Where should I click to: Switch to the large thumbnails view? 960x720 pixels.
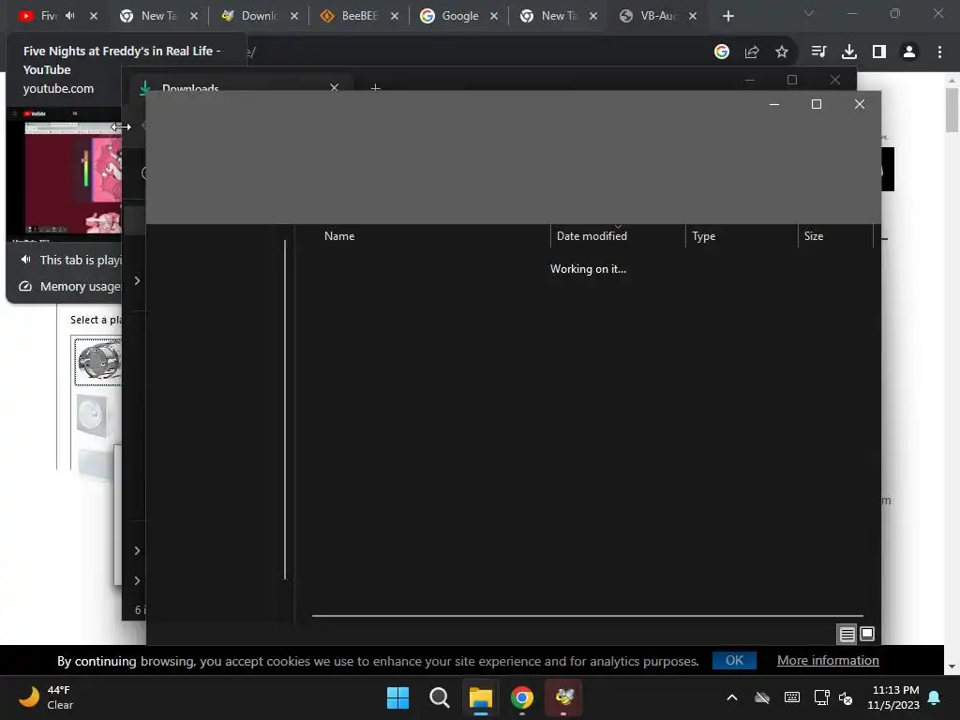867,635
